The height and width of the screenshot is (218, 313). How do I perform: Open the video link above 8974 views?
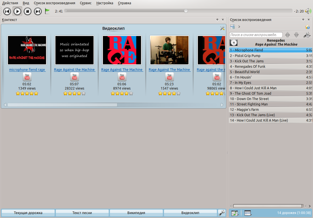click(122, 70)
